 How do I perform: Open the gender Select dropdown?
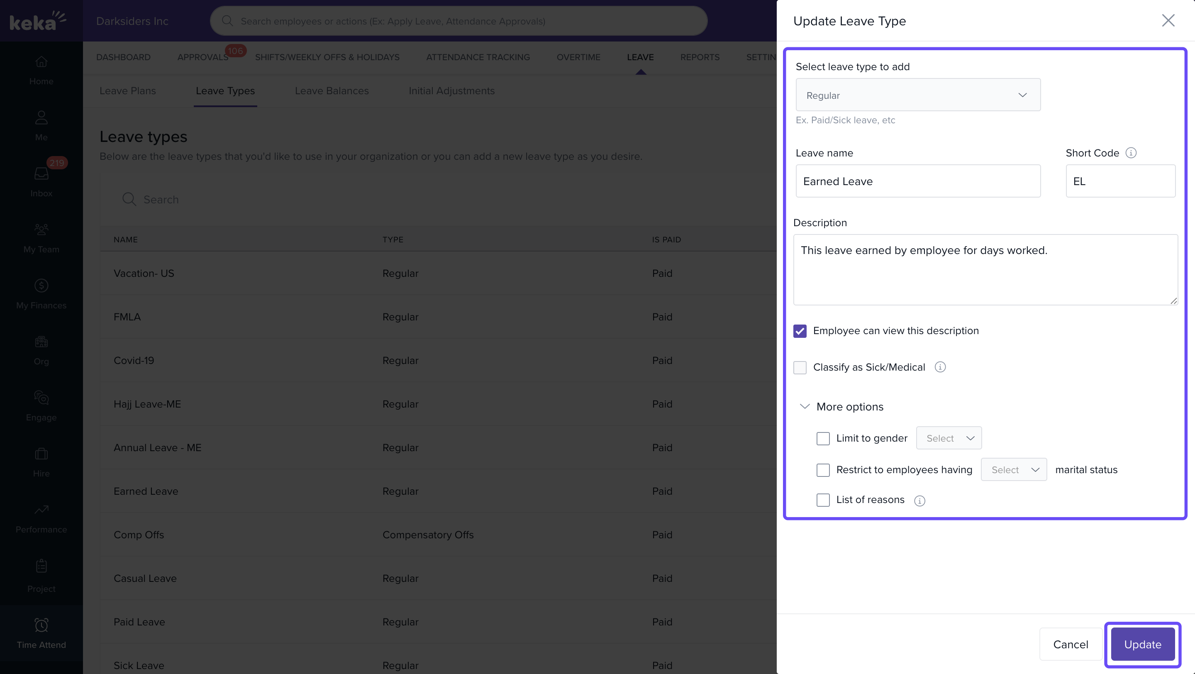(x=948, y=438)
